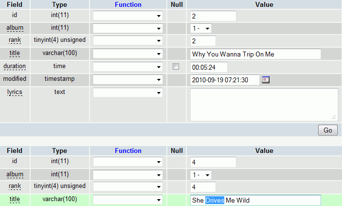Screen dimensions: 342x206
Task: Open the album value dropdown in first record
Action: tap(201, 28)
